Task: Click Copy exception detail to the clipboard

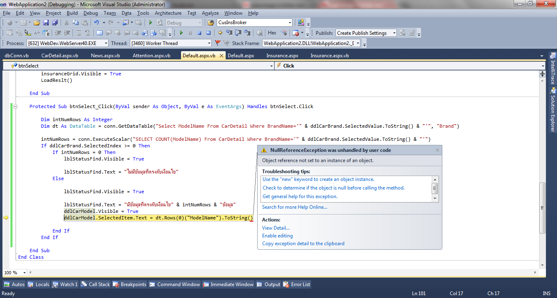Action: pyautogui.click(x=303, y=243)
